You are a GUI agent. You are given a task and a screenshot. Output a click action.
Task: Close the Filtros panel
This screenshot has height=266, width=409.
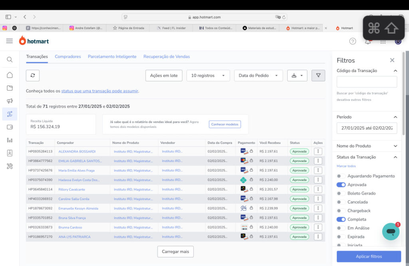(392, 60)
